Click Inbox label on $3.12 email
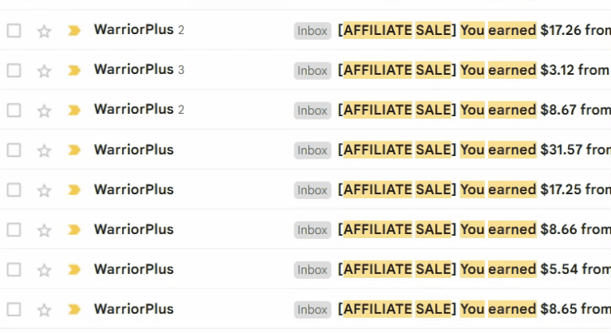This screenshot has height=334, width=611. click(312, 71)
